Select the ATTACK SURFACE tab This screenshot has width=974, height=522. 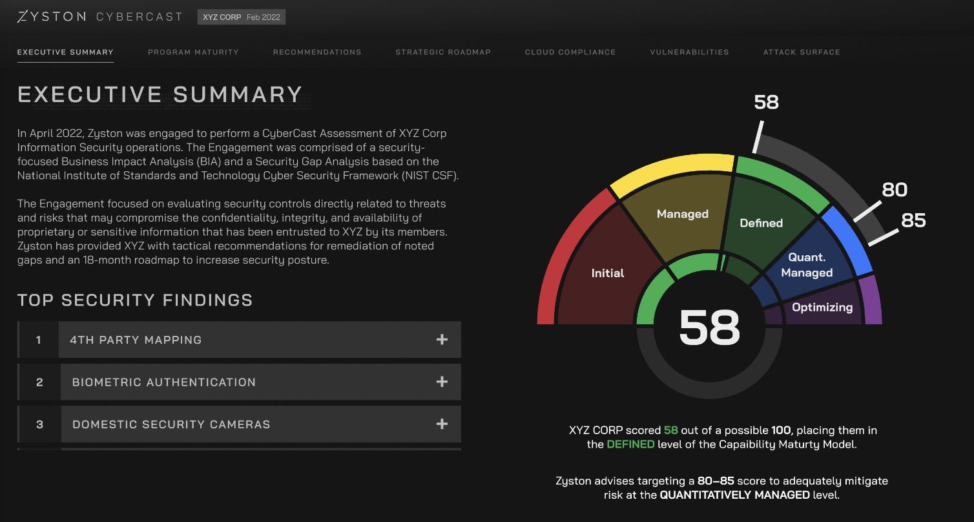[x=802, y=52]
